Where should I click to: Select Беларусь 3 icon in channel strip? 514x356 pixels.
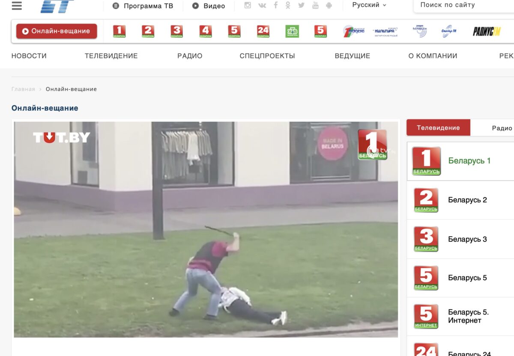tap(176, 31)
